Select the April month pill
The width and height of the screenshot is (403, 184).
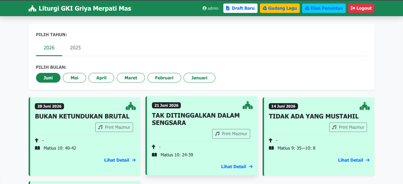tap(101, 78)
